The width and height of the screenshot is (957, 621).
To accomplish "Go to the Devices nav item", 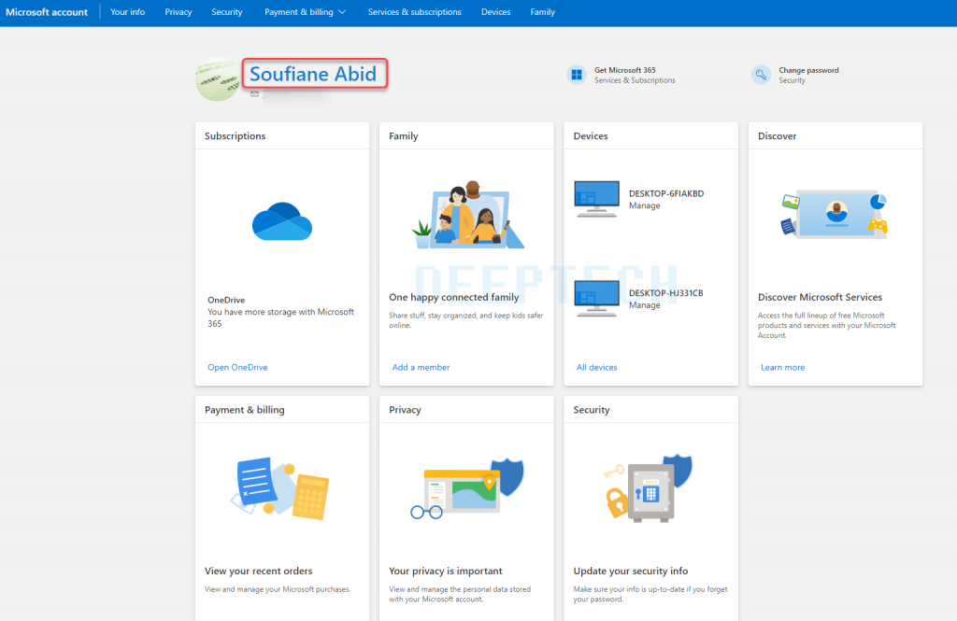I will tap(495, 12).
